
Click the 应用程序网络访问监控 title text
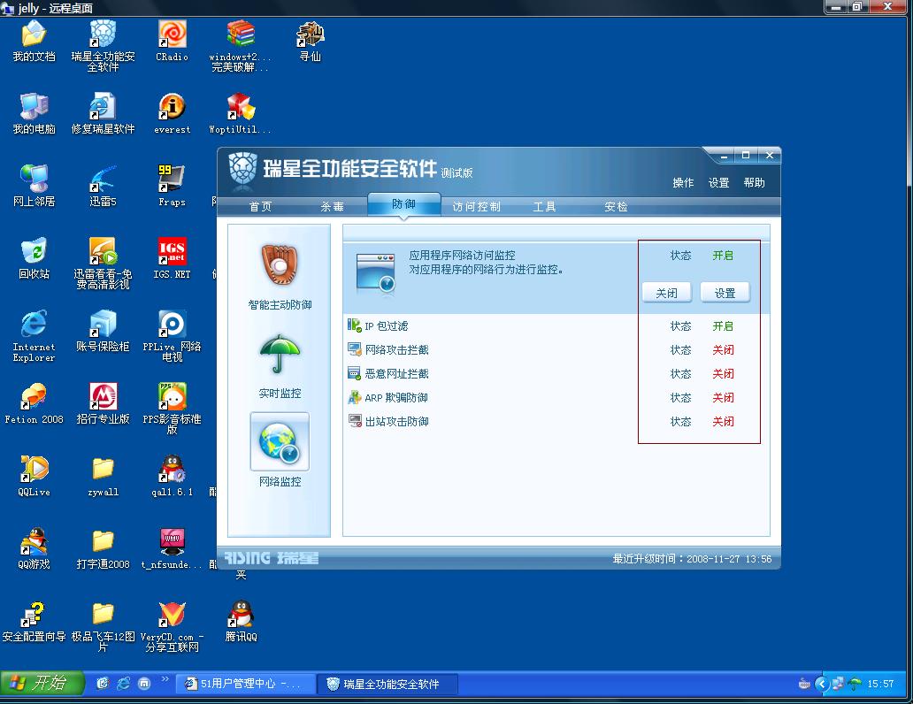[x=462, y=255]
